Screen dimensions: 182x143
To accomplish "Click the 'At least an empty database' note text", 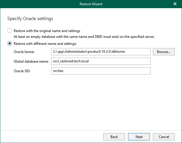I will pos(84,37).
